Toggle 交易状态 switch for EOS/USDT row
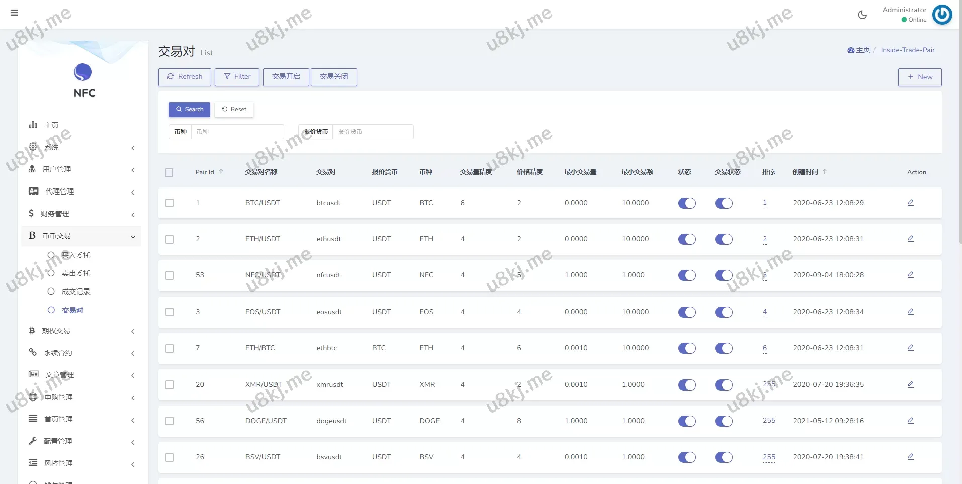The height and width of the screenshot is (484, 962). [724, 312]
